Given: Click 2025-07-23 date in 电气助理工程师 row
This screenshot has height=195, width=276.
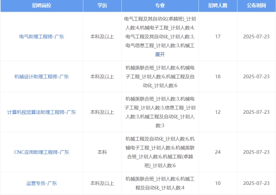Looking at the screenshot, I should (256, 37).
